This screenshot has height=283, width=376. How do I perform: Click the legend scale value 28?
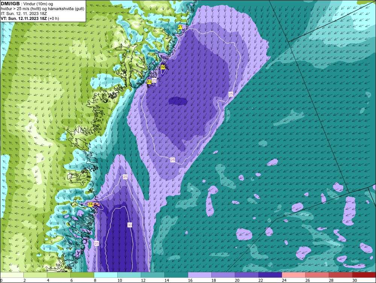(x=331, y=280)
